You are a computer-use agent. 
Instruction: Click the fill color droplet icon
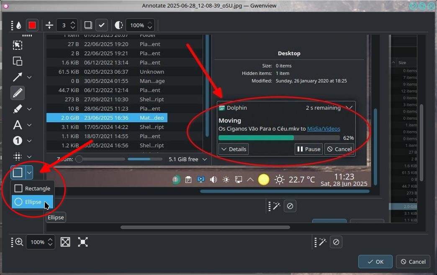click(x=19, y=26)
